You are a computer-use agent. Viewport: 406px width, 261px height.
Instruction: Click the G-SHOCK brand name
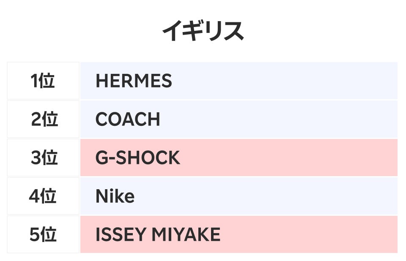click(x=137, y=158)
